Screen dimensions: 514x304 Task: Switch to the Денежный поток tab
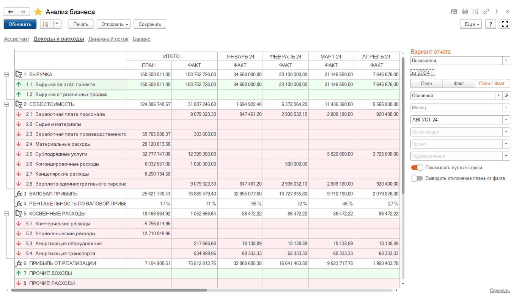[108, 39]
